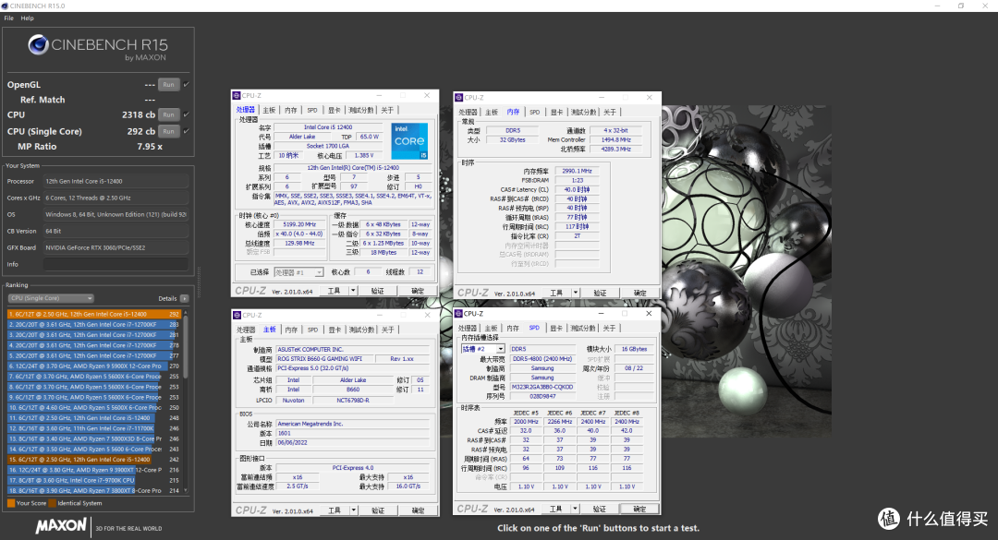Click 确定 in the SPD CPU-Z window

[x=639, y=509]
